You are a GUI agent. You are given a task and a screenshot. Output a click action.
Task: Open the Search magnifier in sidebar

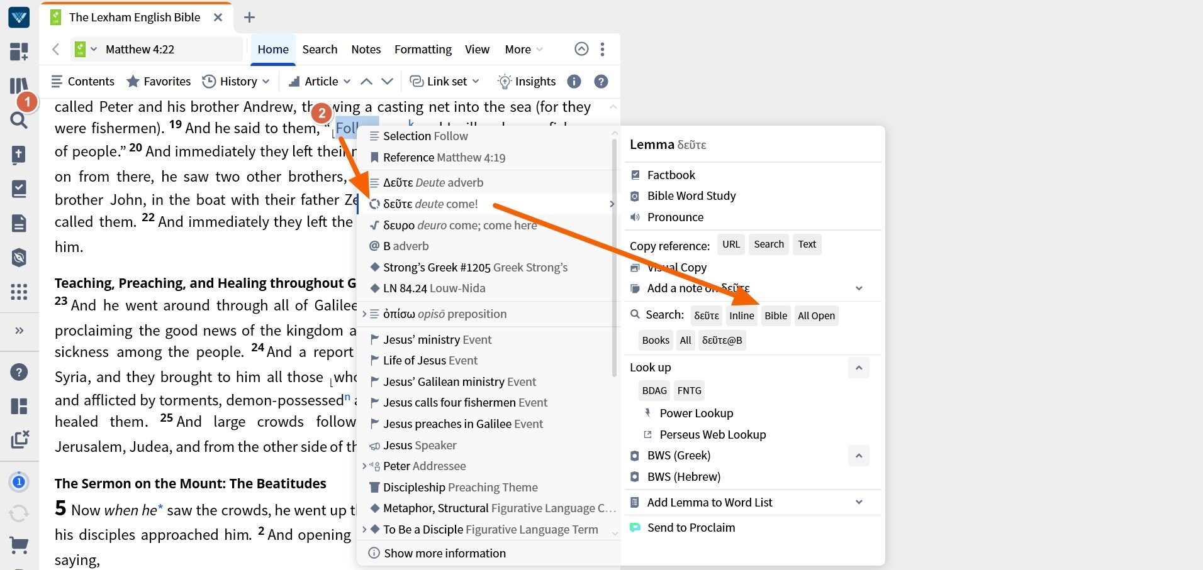pyautogui.click(x=19, y=120)
